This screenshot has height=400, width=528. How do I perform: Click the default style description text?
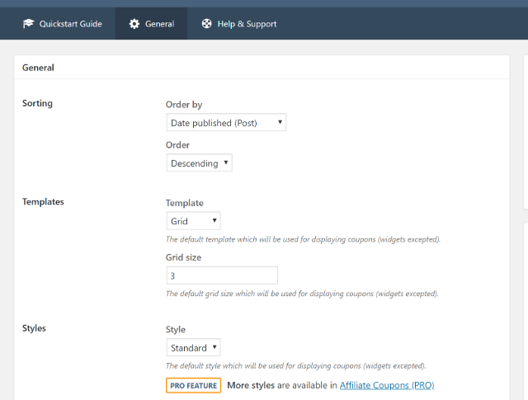coord(296,365)
